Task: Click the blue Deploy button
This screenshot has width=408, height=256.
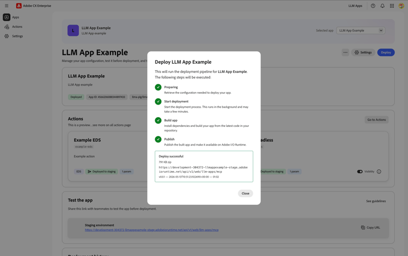Action: 386,52
